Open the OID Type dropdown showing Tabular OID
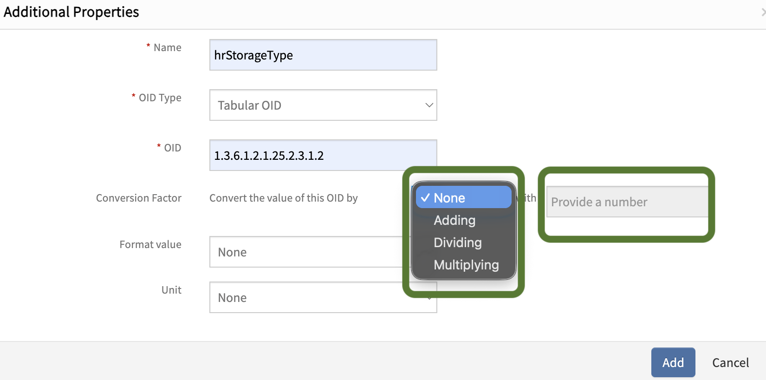This screenshot has width=766, height=380. coord(323,105)
